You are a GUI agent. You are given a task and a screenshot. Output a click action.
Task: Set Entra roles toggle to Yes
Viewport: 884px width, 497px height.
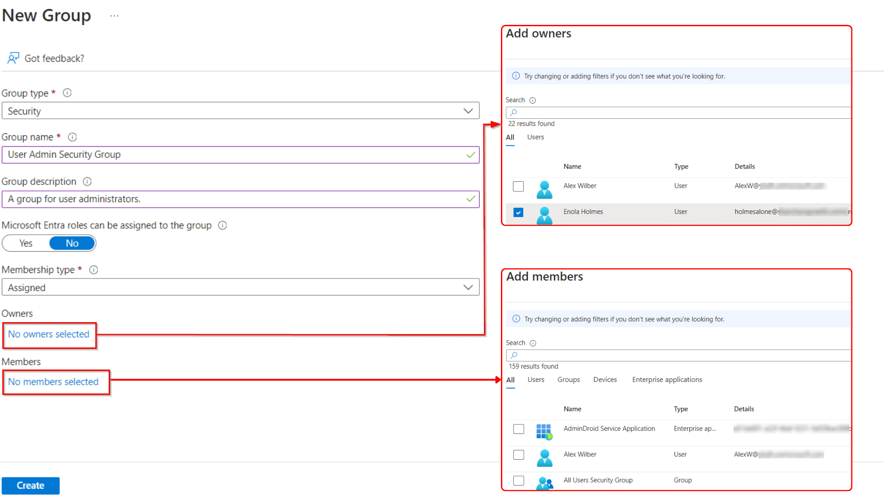click(x=25, y=243)
